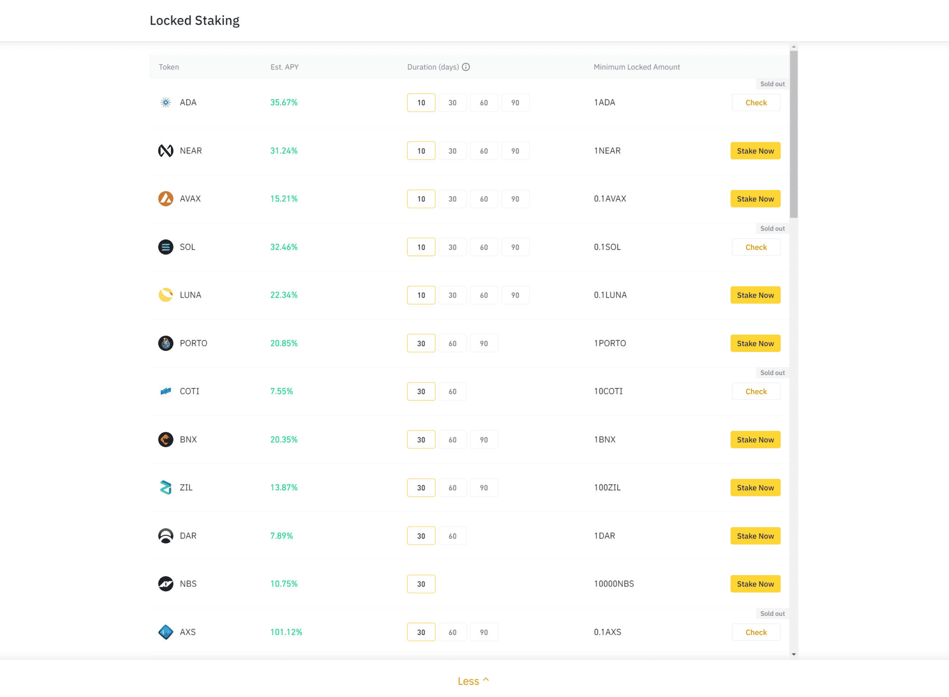Screen dimensions: 949x697
Task: Click scrollbar down arrow at bottom
Action: coord(794,654)
